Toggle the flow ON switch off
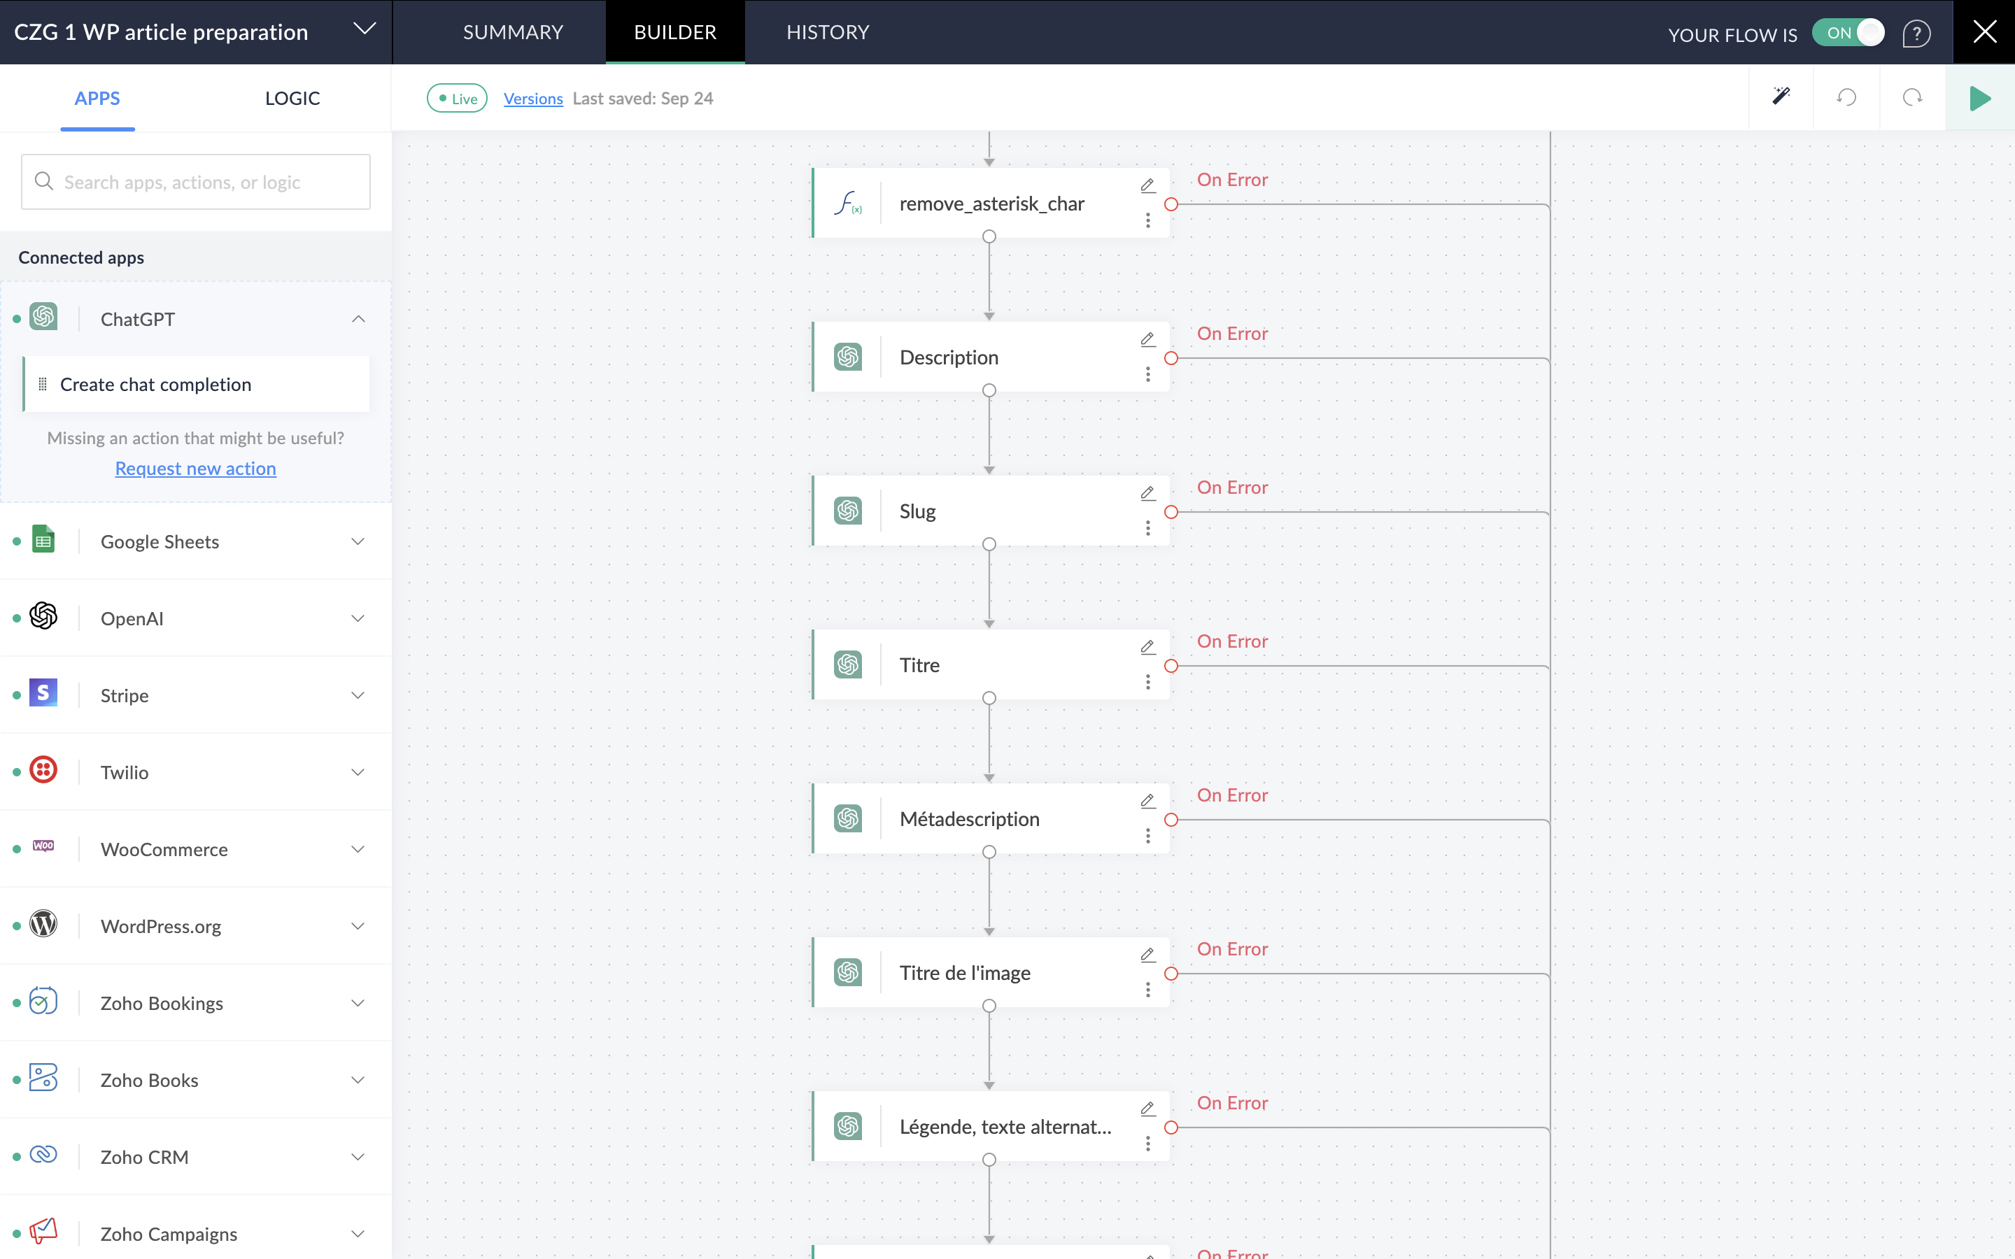 pos(1848,34)
